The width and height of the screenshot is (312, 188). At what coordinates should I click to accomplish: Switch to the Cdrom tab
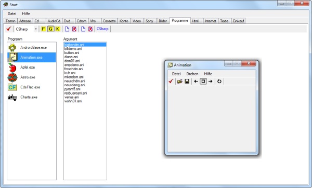[x=82, y=21]
